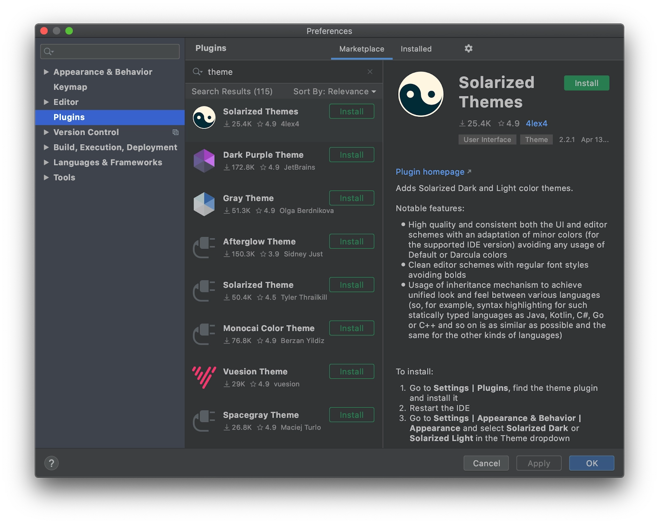Click the plugin search magnifier icon
The height and width of the screenshot is (524, 659).
pyautogui.click(x=198, y=72)
